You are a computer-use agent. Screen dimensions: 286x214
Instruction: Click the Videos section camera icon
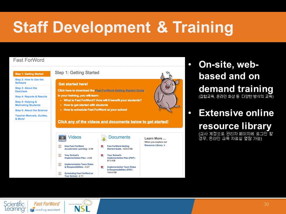(62, 138)
